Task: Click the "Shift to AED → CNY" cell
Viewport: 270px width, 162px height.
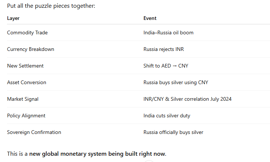Action: point(166,66)
